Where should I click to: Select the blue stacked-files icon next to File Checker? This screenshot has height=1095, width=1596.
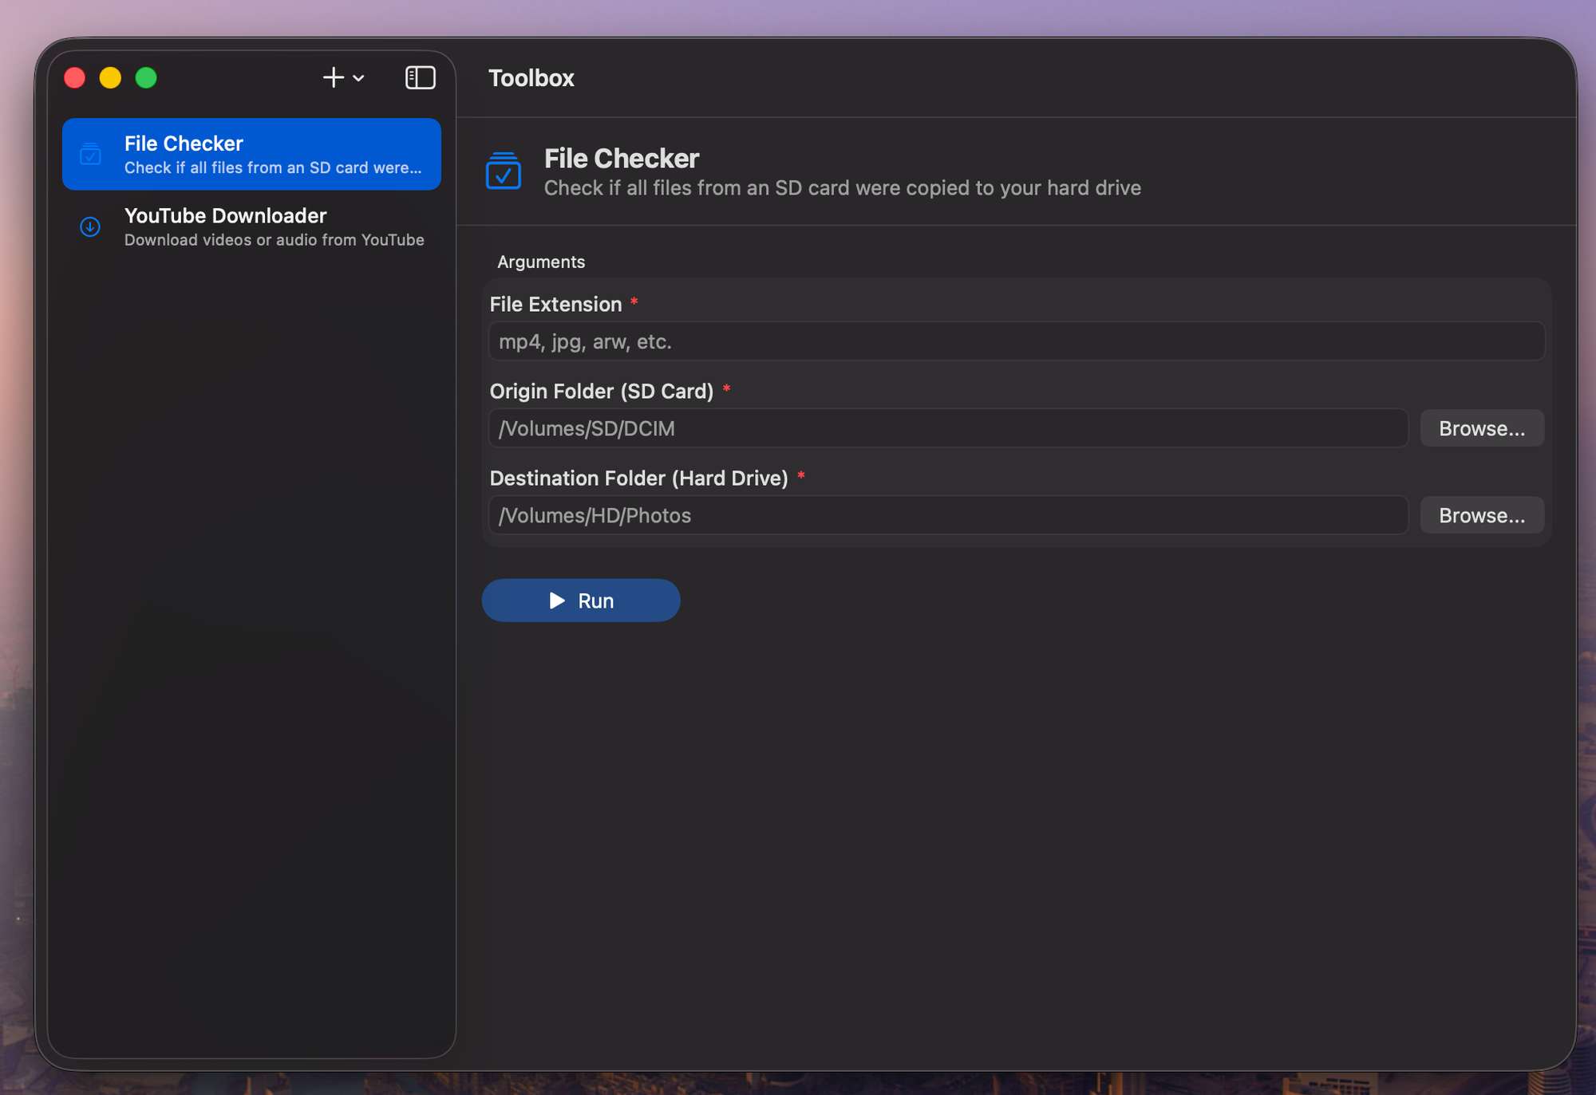click(89, 154)
